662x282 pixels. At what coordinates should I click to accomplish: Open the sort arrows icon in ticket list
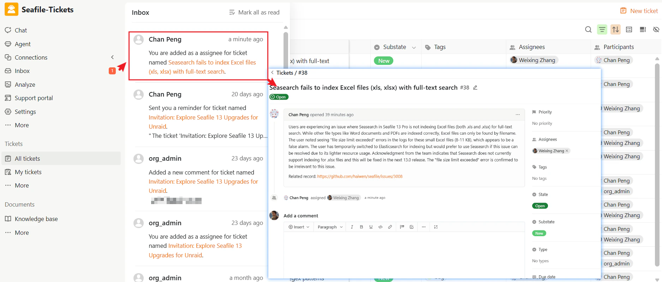[616, 30]
